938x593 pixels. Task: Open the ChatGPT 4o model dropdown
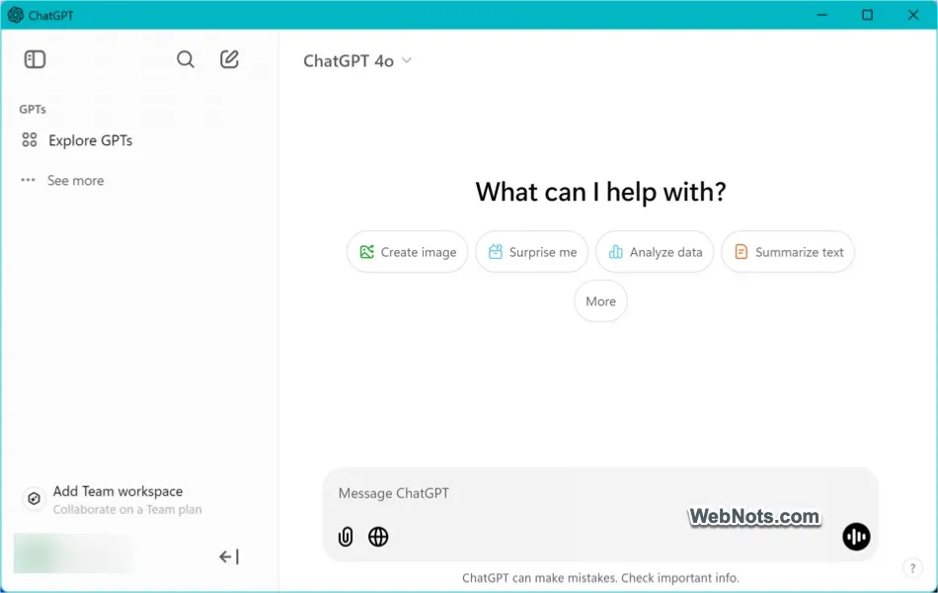[x=357, y=61]
